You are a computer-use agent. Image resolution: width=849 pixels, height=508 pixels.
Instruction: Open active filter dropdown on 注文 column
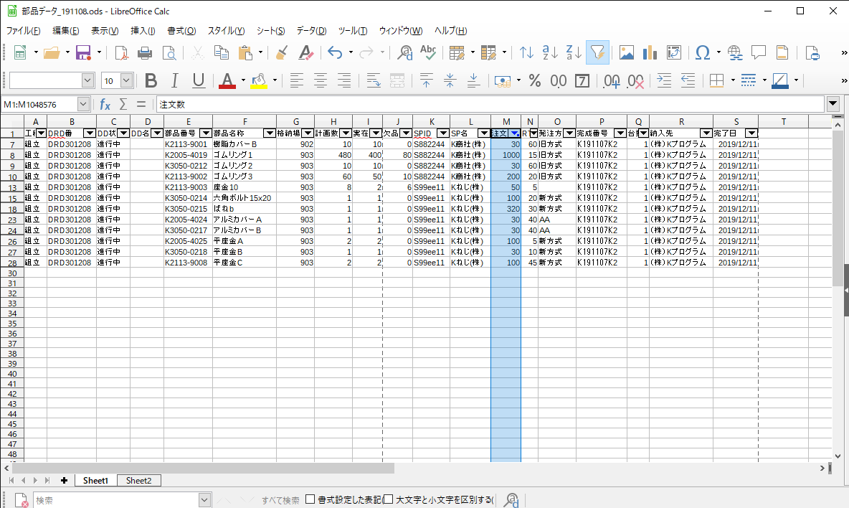coord(514,133)
